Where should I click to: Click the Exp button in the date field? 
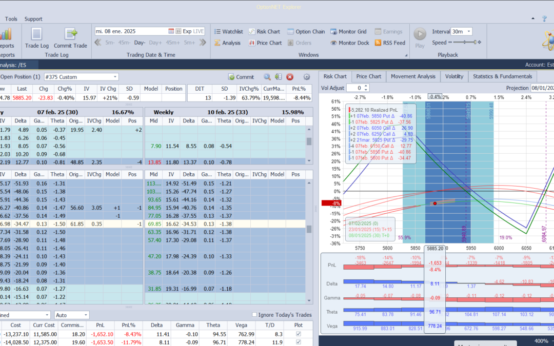(x=187, y=31)
